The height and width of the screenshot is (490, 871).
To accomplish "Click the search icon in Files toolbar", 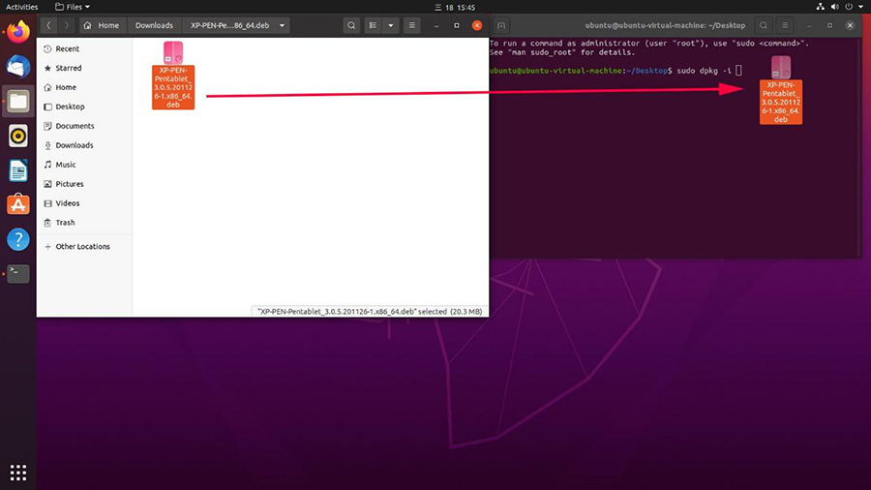I will [x=351, y=25].
